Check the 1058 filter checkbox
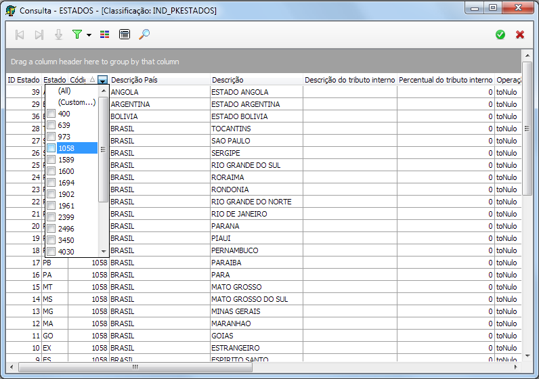 tap(51, 148)
